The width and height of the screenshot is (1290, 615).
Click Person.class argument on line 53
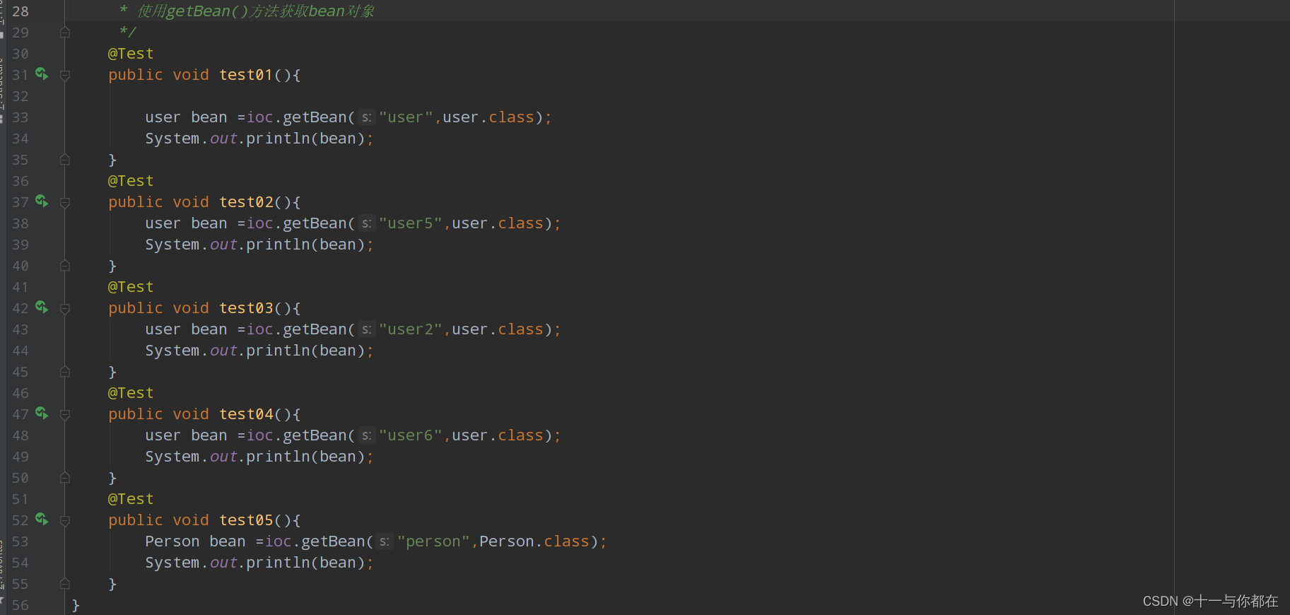click(534, 541)
